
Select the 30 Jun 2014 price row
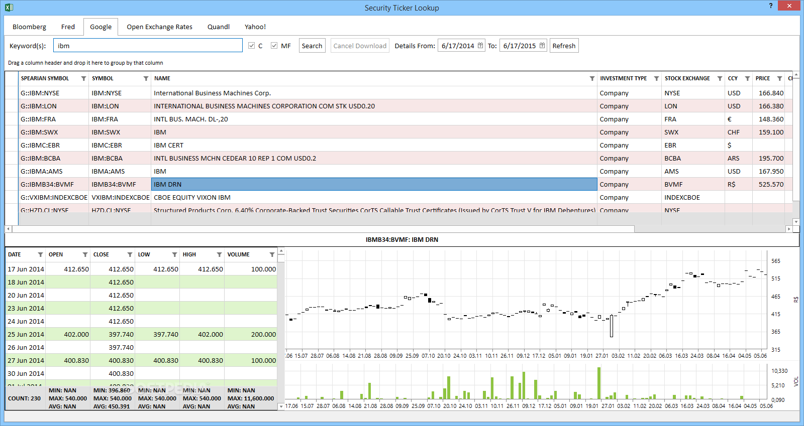tap(141, 373)
